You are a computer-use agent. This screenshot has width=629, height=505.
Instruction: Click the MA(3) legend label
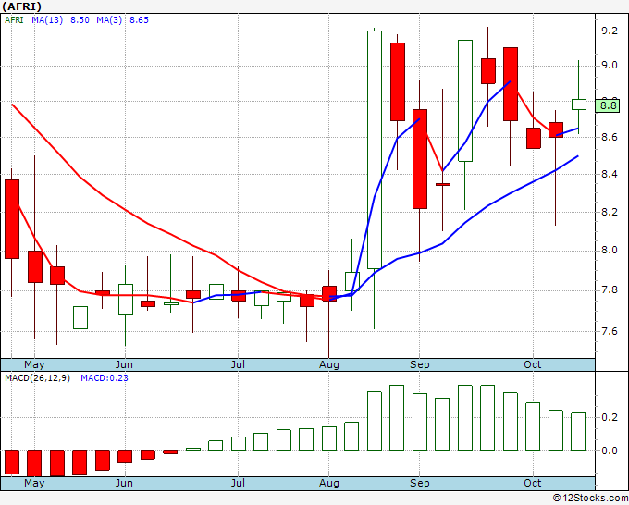[x=109, y=20]
